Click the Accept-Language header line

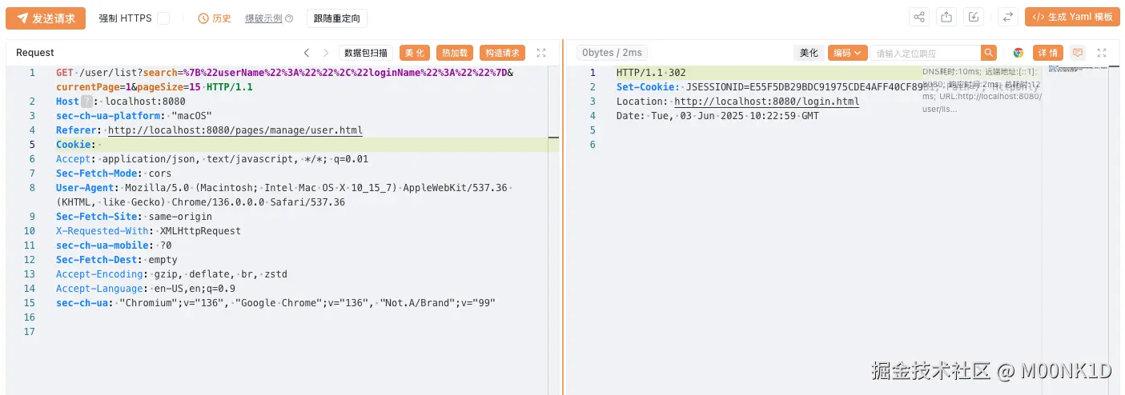[146, 289]
